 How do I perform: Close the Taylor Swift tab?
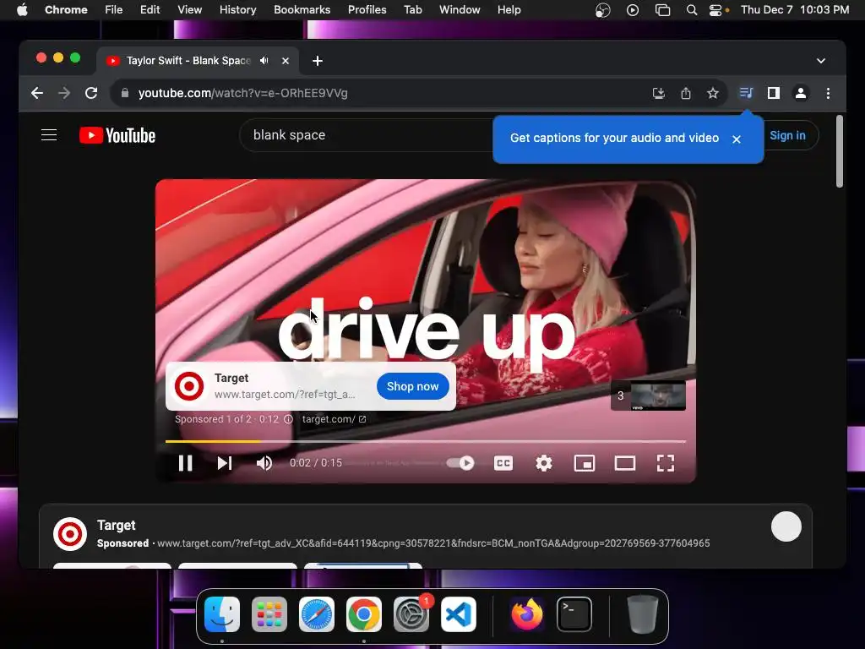click(x=286, y=61)
